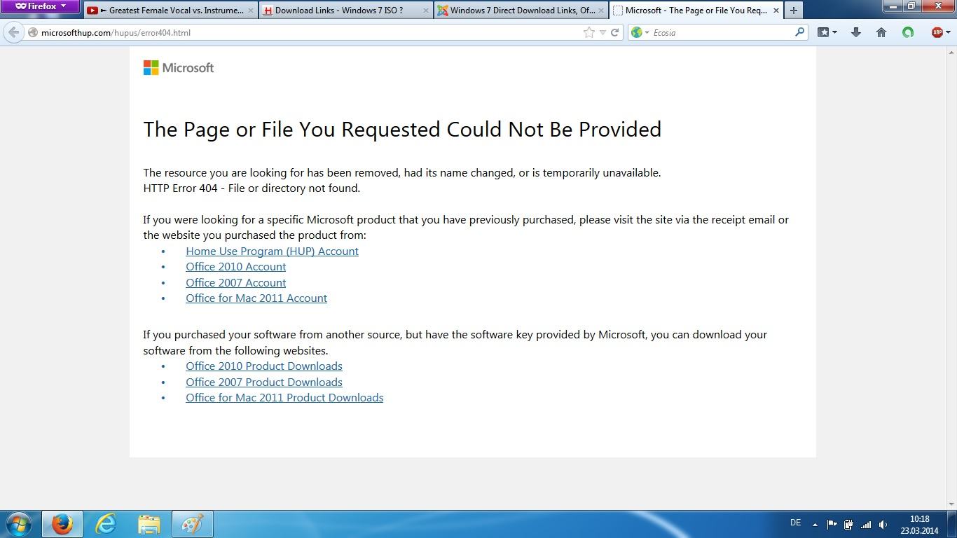Click the Adblock Plus ABP icon
This screenshot has height=538, width=957.
(936, 32)
